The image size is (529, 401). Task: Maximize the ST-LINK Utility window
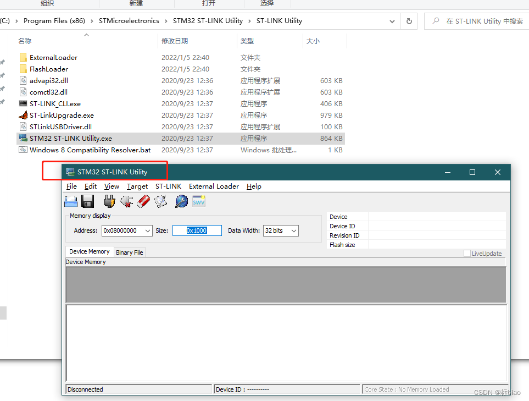point(472,172)
